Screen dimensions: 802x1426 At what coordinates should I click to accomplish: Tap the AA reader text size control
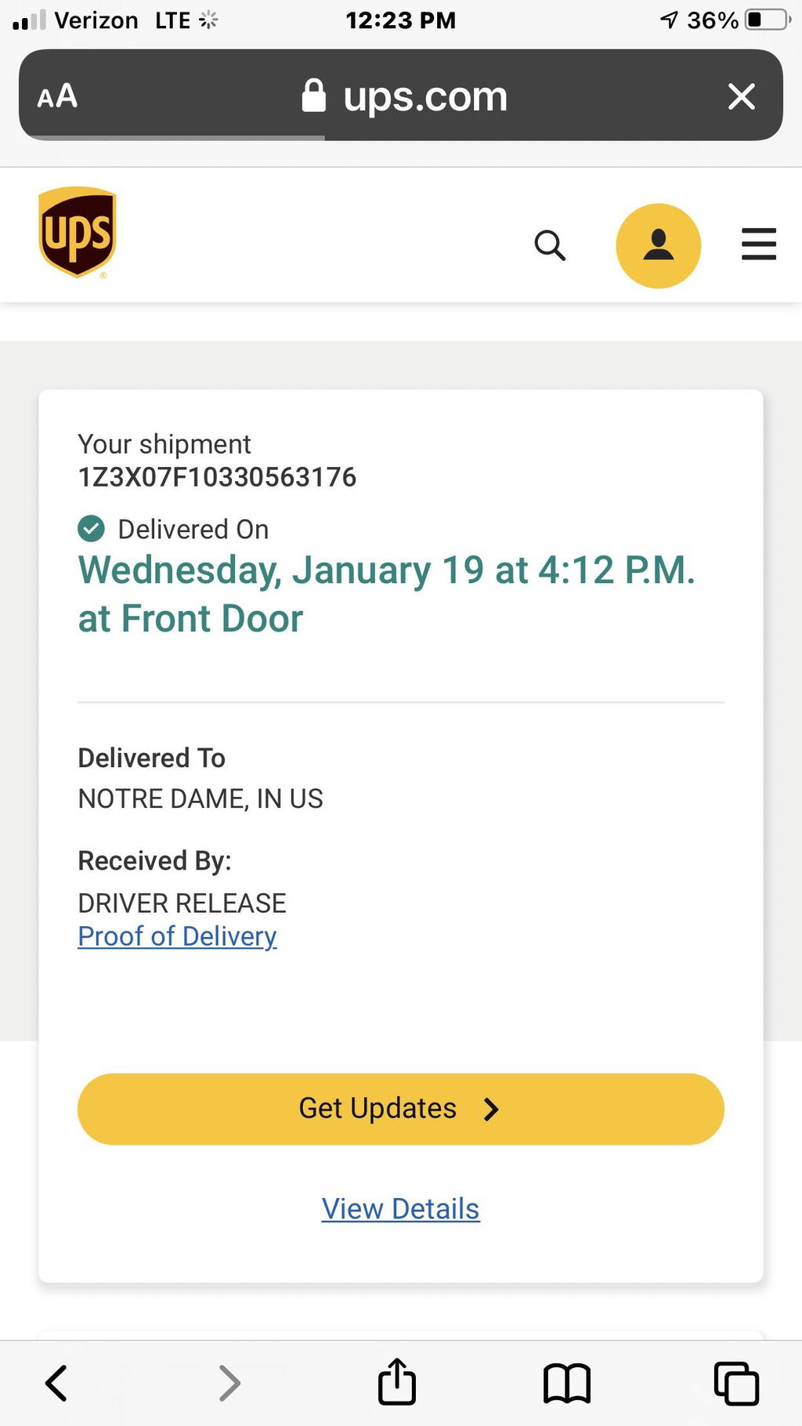pos(57,96)
